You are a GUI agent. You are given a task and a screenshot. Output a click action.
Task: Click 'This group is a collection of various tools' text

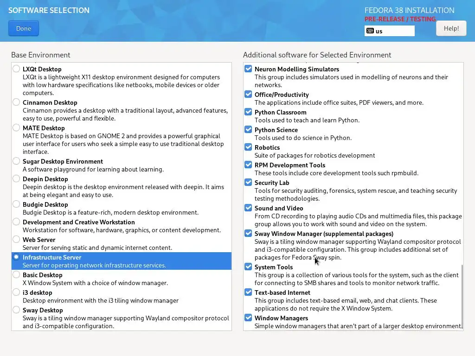click(x=357, y=279)
